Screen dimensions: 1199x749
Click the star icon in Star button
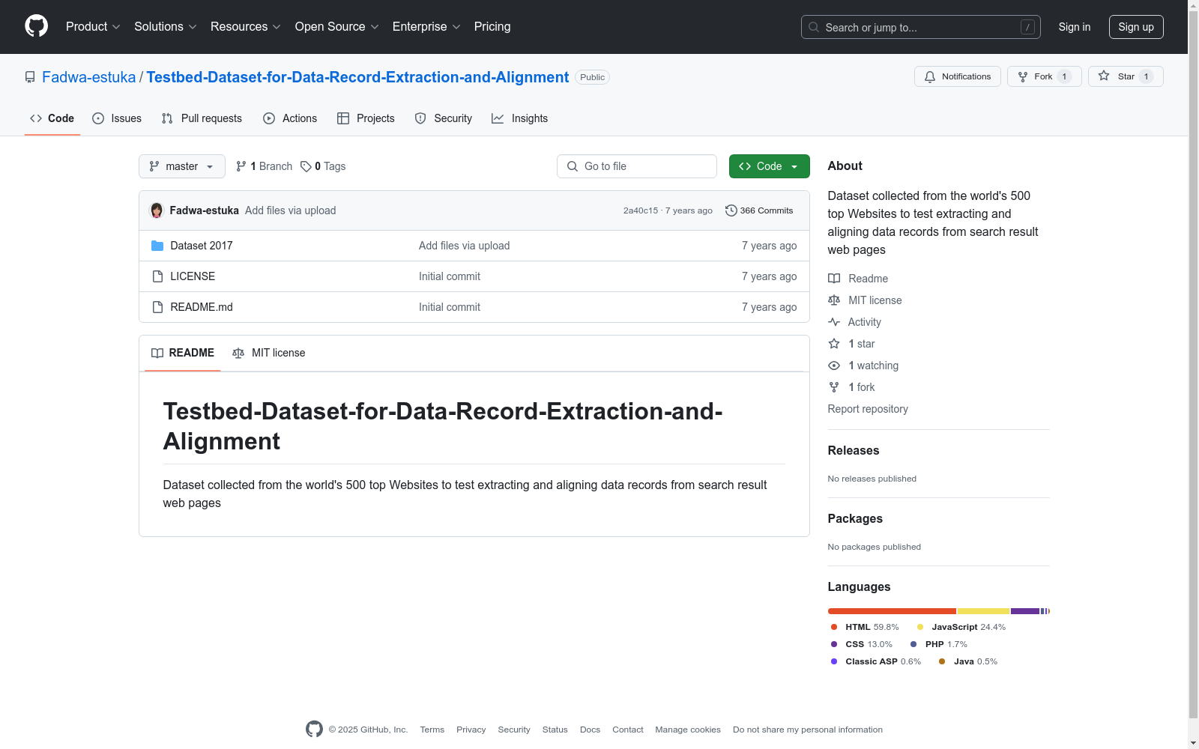click(1104, 76)
